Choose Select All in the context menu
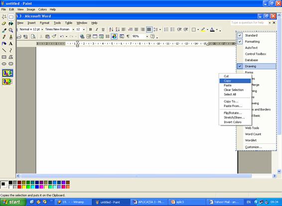This screenshot has height=206, width=282. coord(235,95)
